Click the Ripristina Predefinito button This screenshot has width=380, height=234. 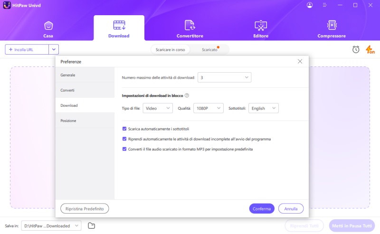(85, 208)
